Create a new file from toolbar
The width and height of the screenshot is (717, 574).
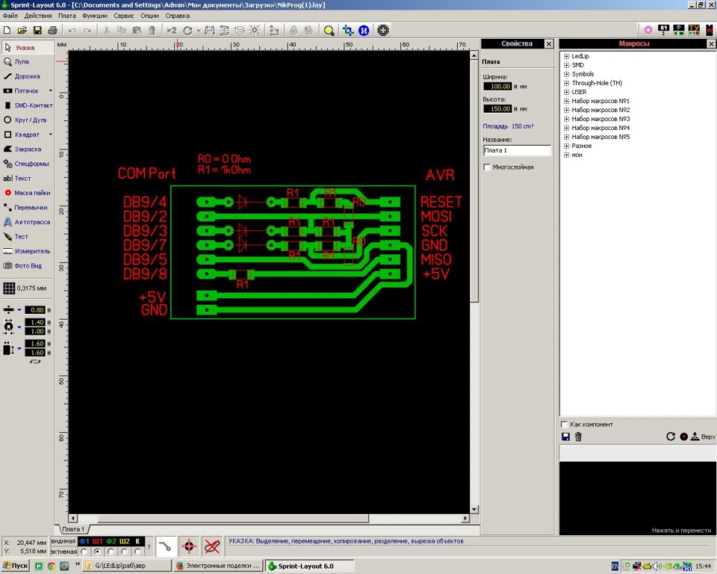point(7,30)
